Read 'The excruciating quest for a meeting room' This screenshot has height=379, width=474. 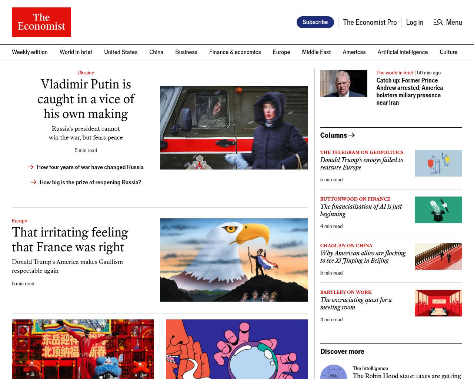(x=356, y=303)
